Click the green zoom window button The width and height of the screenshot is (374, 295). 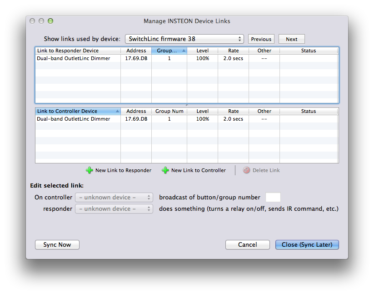tap(50, 21)
